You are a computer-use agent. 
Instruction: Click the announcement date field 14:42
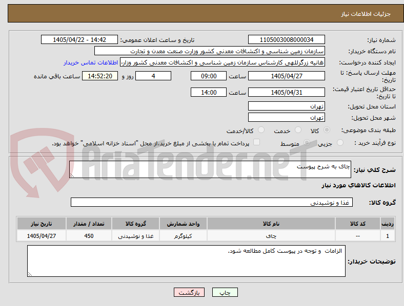[79, 39]
